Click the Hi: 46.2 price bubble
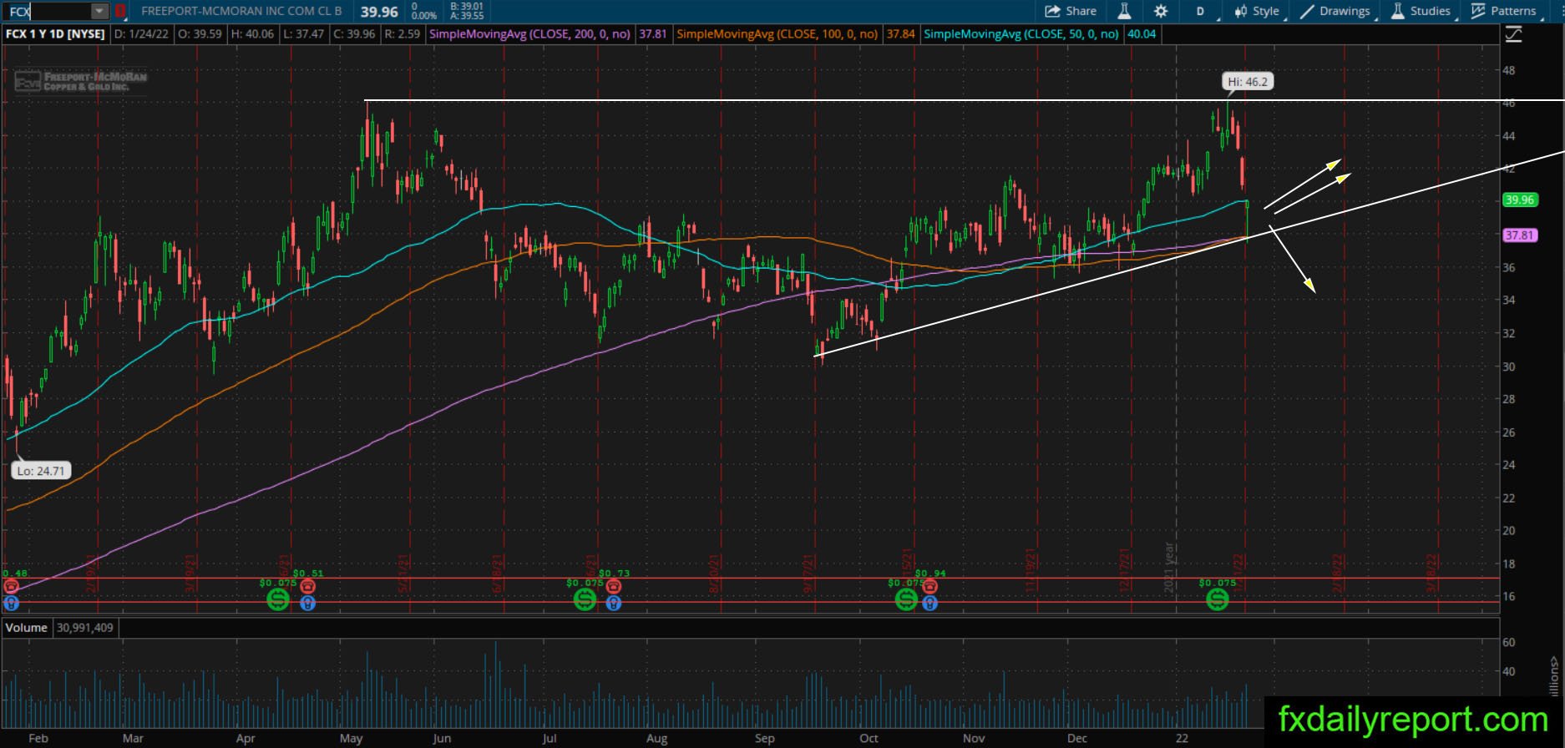1565x748 pixels. click(1247, 82)
